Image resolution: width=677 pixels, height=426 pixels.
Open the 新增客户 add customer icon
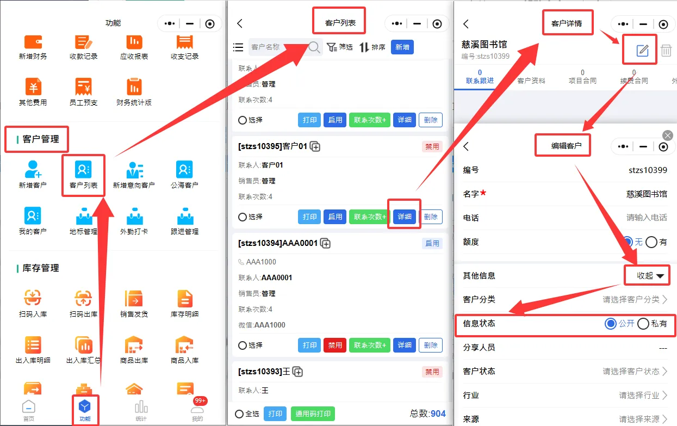click(x=33, y=170)
